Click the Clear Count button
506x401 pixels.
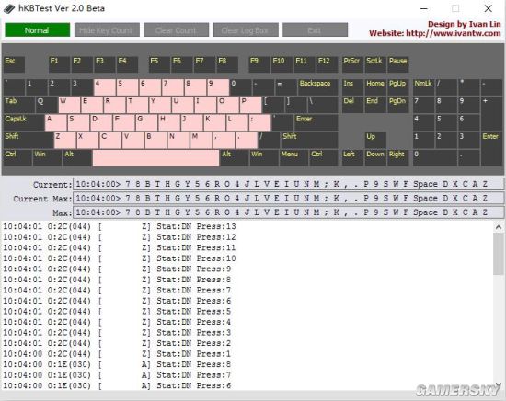pos(177,30)
